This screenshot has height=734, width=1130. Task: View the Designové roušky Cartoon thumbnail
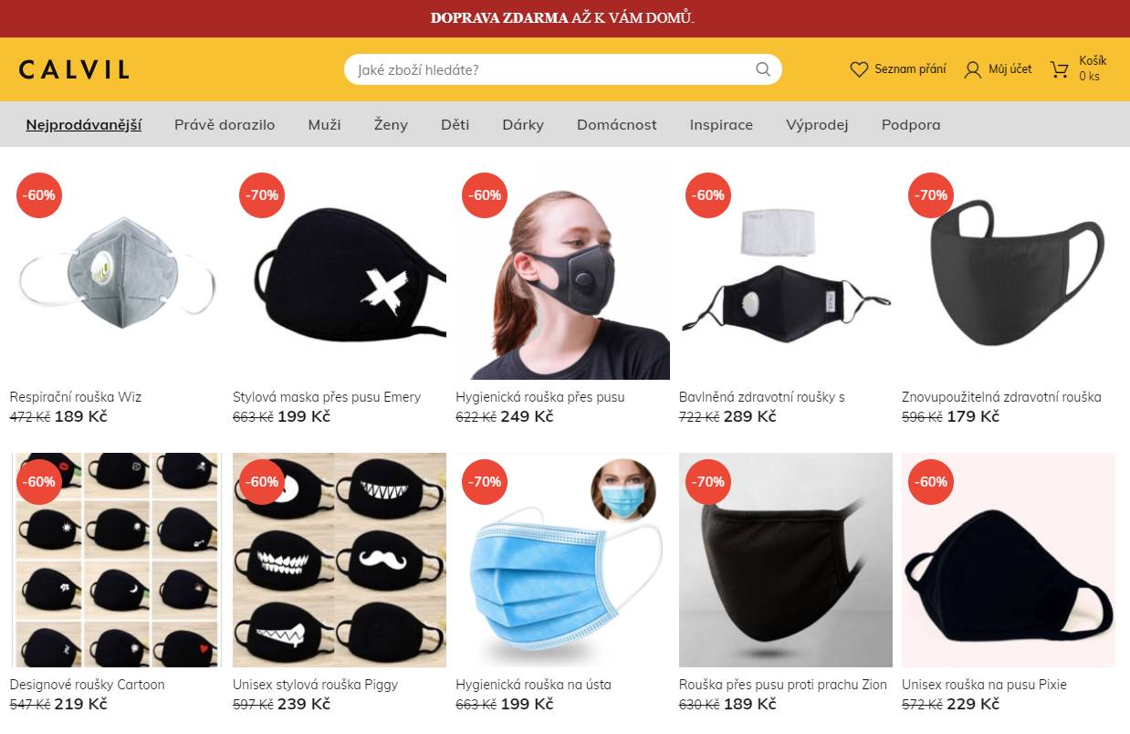pos(116,561)
